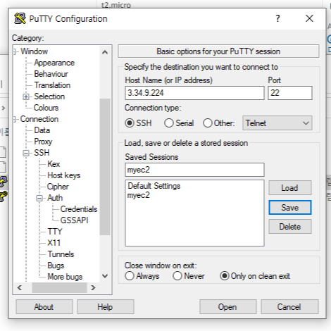The width and height of the screenshot is (331, 331).
Task: Click the Help button
Action: pyautogui.click(x=106, y=307)
